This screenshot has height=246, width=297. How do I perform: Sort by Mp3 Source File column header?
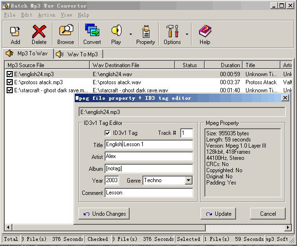tap(47, 65)
